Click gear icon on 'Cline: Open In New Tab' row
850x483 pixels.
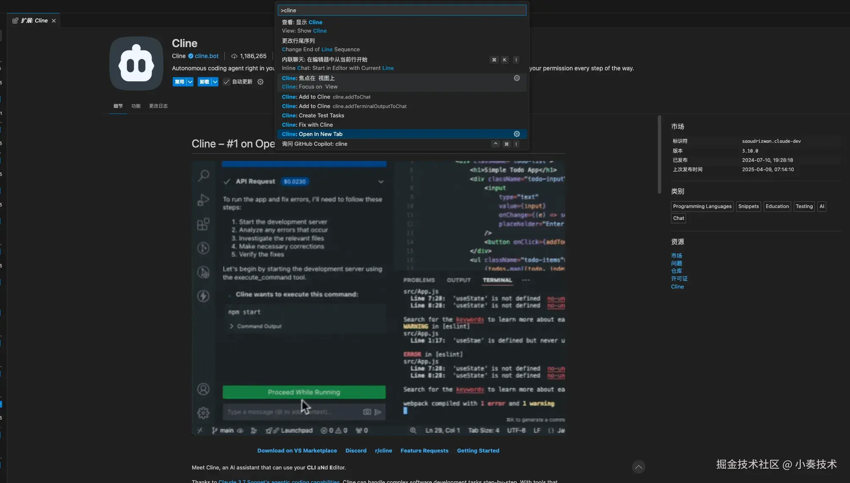[x=516, y=134]
